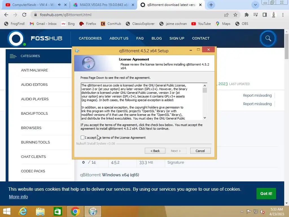Open CATEGORIES in FossHub nav

pyautogui.click(x=90, y=38)
